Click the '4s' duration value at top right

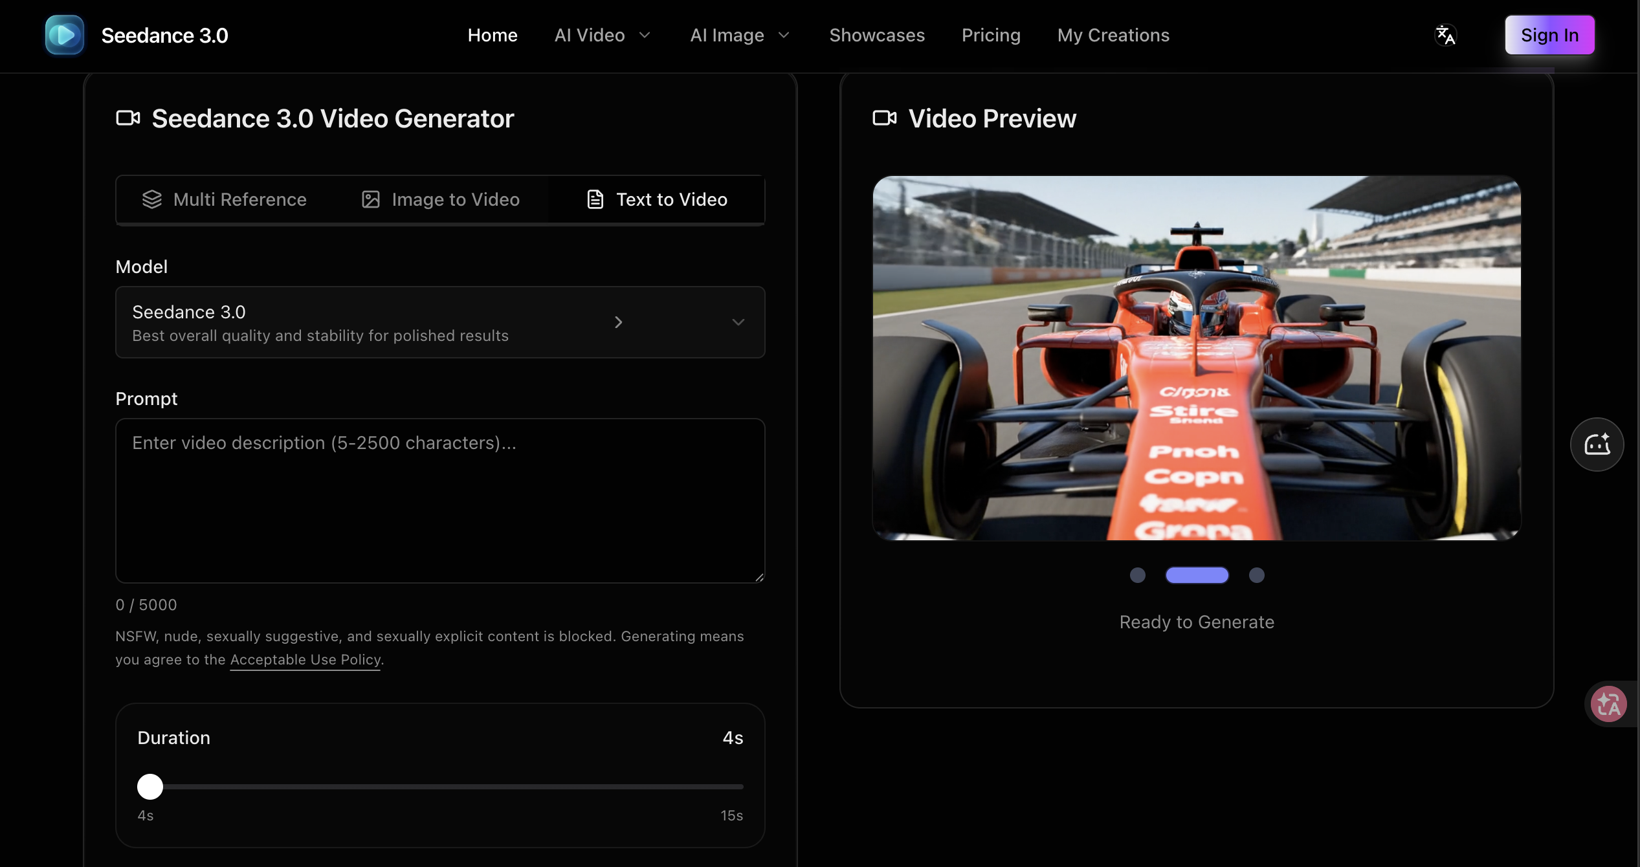click(x=733, y=738)
